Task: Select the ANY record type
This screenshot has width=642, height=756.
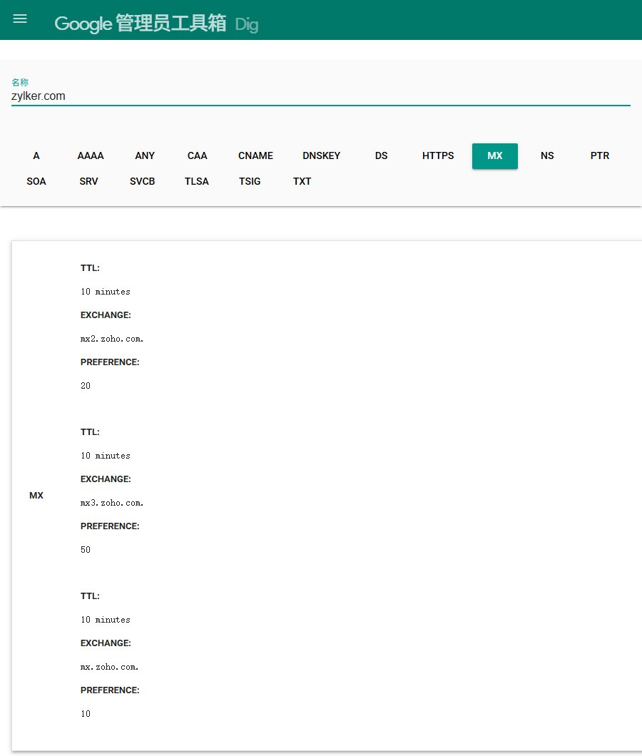Action: click(x=145, y=155)
